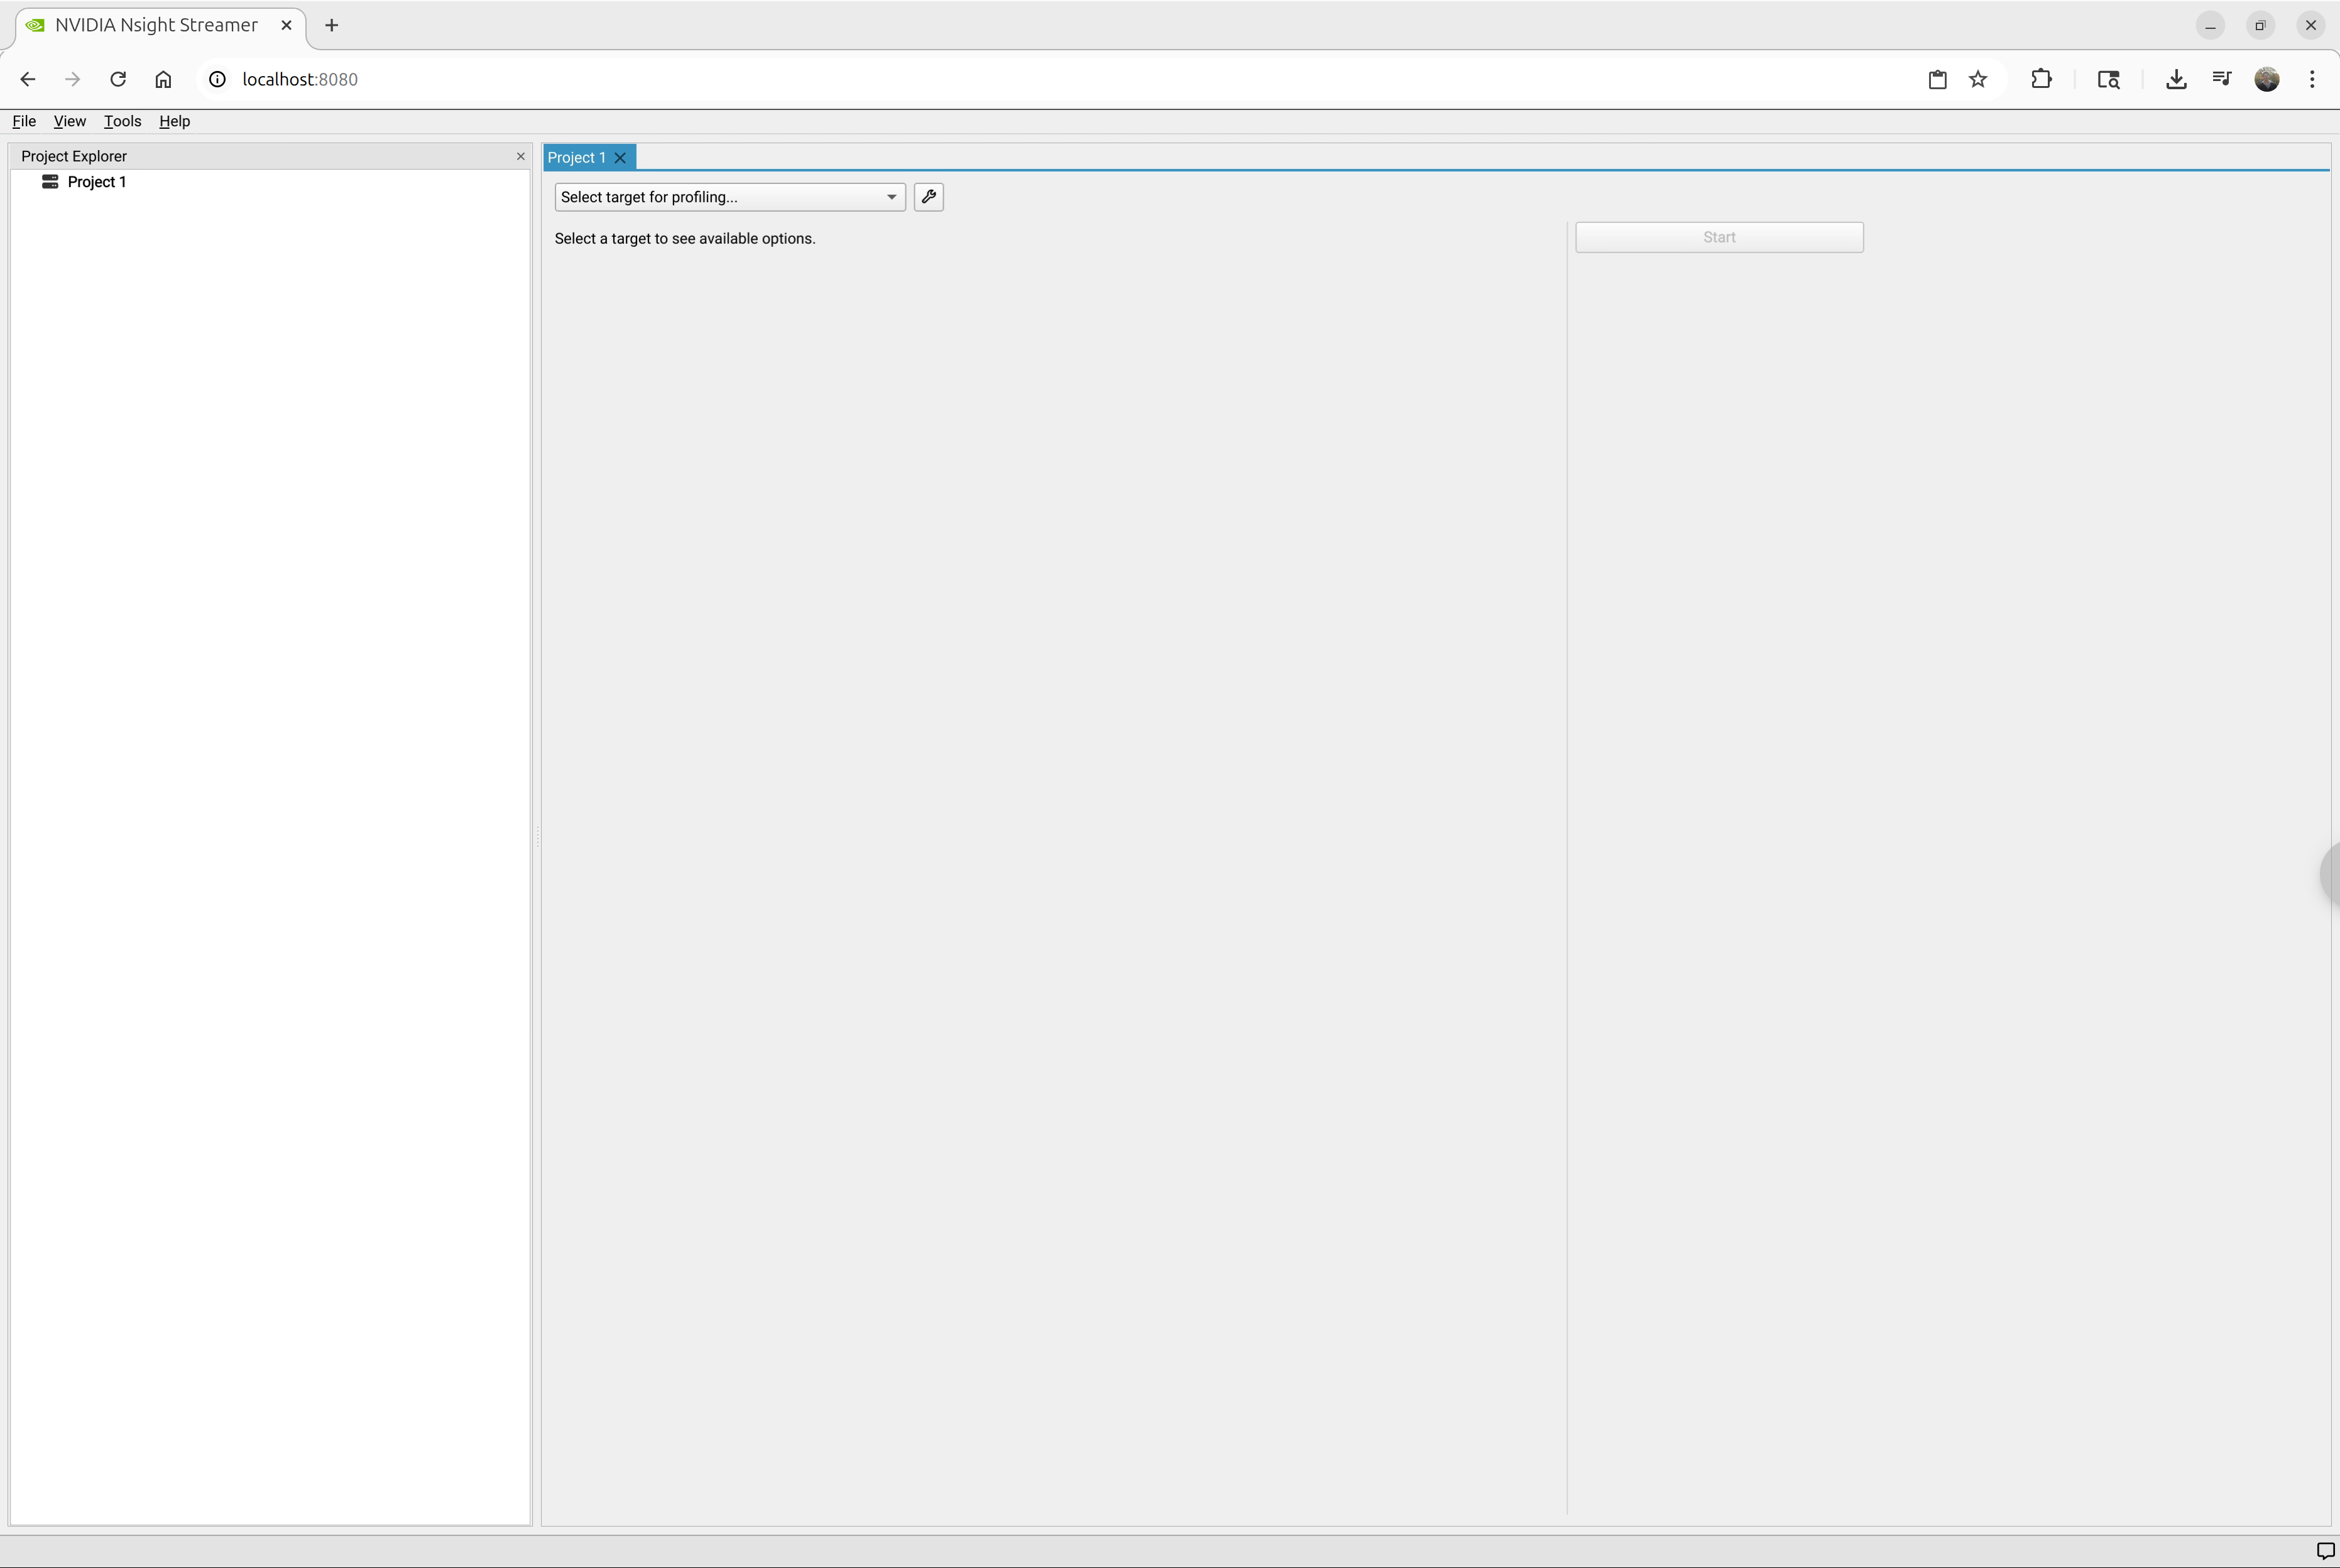Open the Chrome three-dot menu
2340x1568 pixels.
coord(2312,79)
